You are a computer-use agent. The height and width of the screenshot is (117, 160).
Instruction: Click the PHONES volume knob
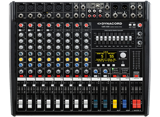pos(140,43)
